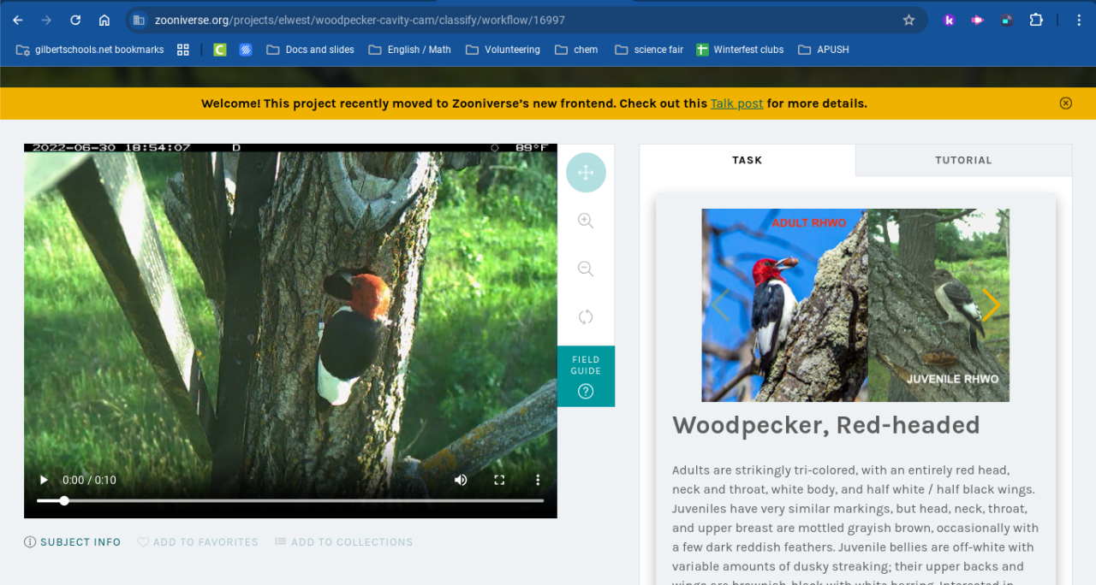The width and height of the screenshot is (1096, 585).
Task: Bookmark this page with the star
Action: pyautogui.click(x=908, y=20)
